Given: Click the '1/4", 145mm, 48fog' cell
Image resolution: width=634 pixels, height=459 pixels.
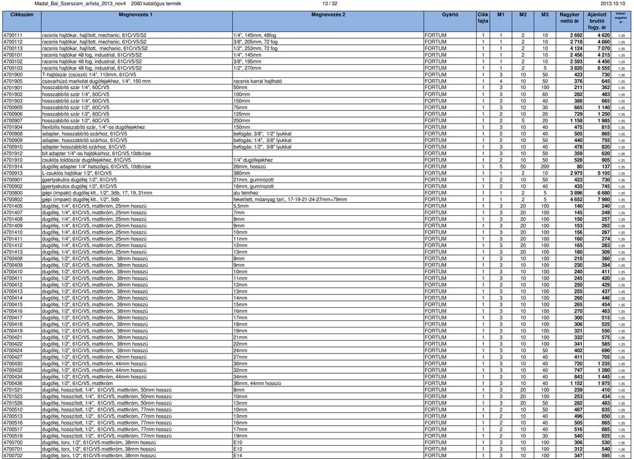Looking at the screenshot, I should (x=255, y=35).
